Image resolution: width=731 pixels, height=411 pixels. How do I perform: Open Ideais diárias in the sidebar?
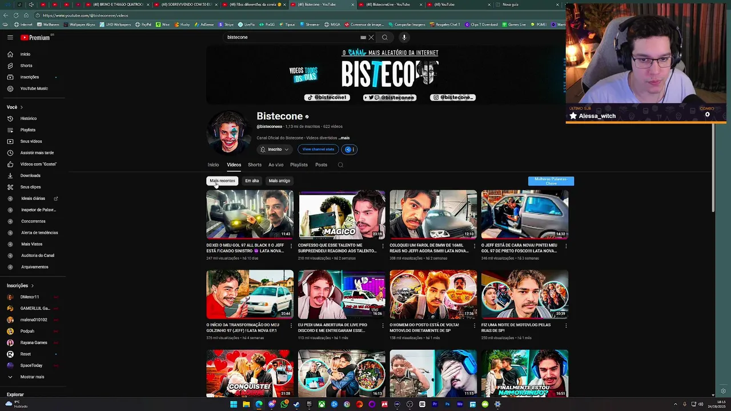32,198
